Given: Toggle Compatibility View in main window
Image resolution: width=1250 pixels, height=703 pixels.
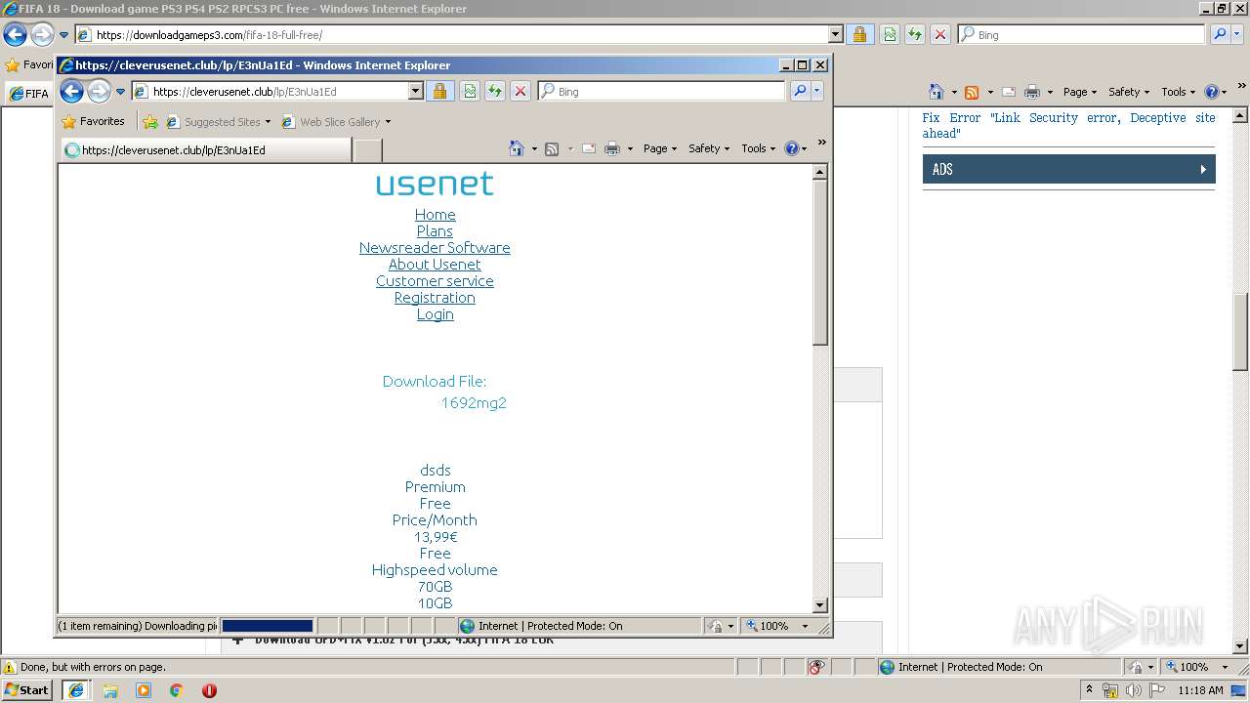Looking at the screenshot, I should pyautogui.click(x=890, y=34).
